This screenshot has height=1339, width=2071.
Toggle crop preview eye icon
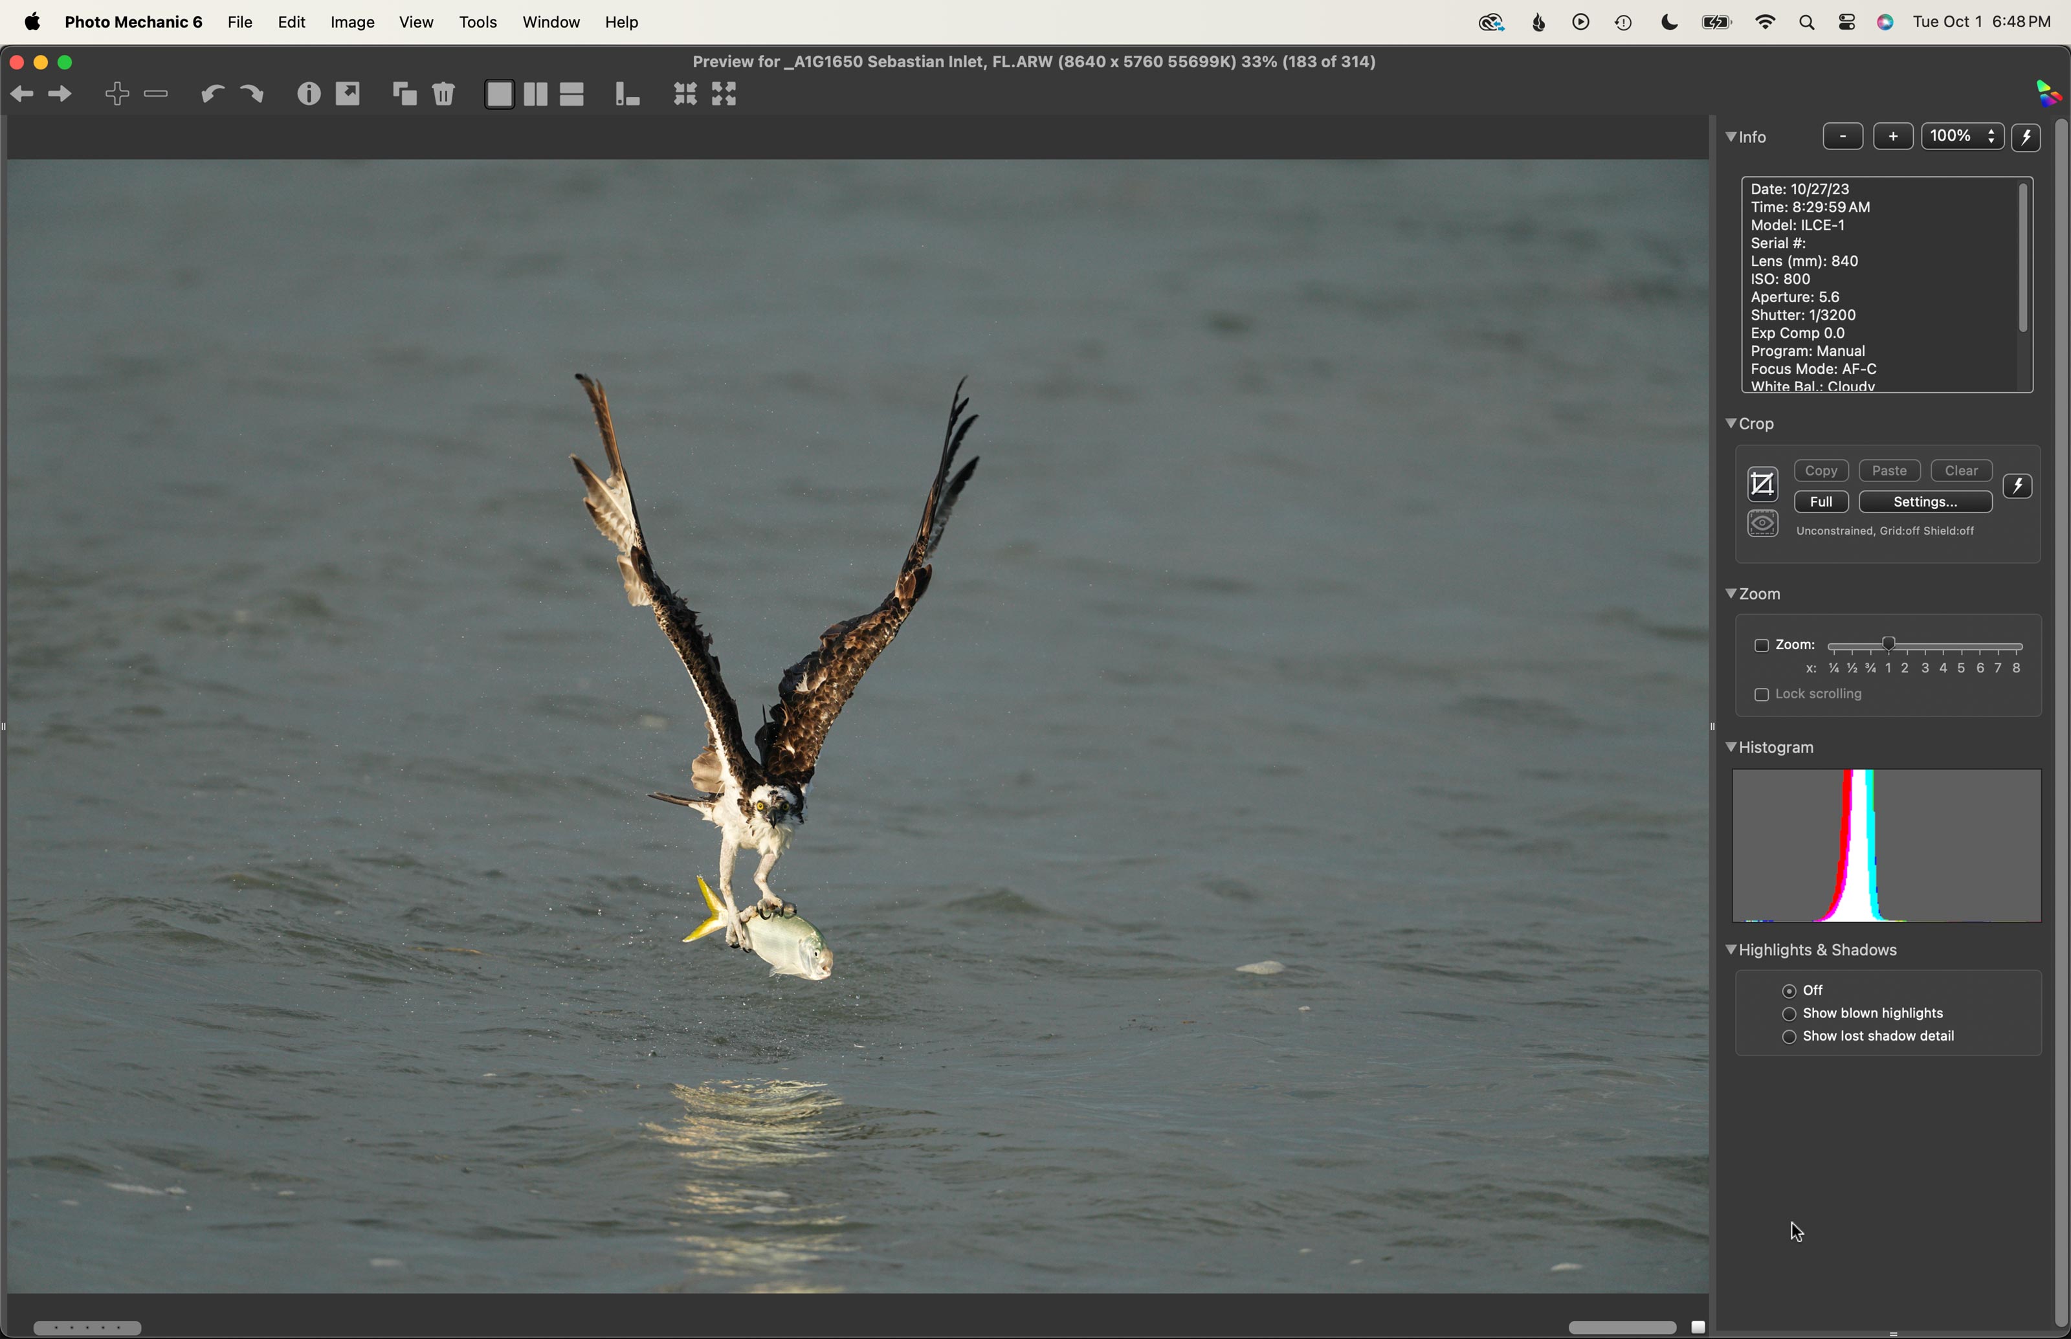(x=1763, y=524)
